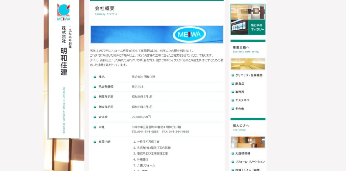
Task: Open リフォーム・リノベーション menu item
Action: tap(250, 162)
